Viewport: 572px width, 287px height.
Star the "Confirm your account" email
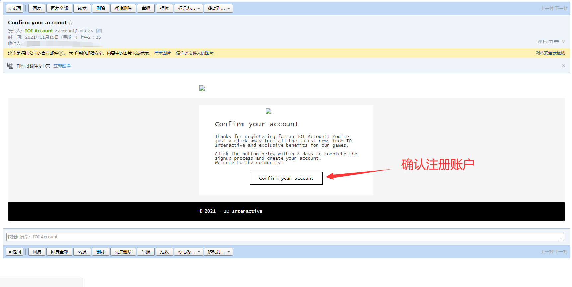(x=70, y=23)
